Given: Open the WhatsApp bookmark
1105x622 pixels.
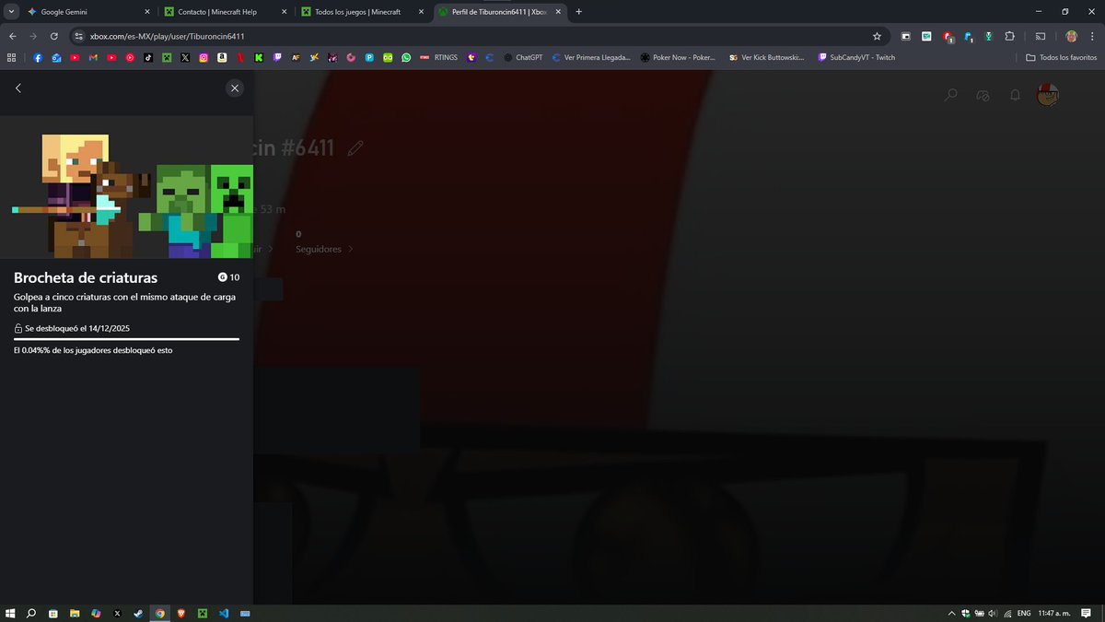Looking at the screenshot, I should click(x=406, y=57).
